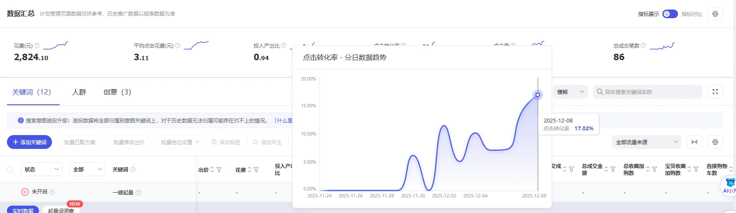The width and height of the screenshot is (736, 213).
Task: Open the 花费 sparkline trend chart
Action: coord(56,45)
